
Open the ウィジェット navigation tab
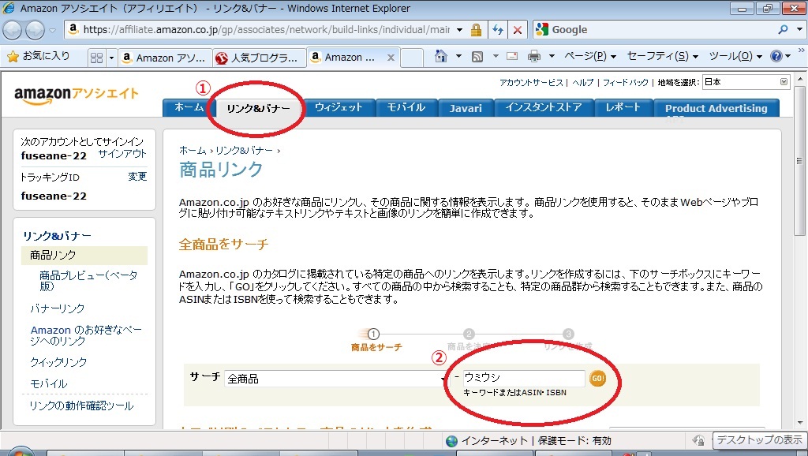point(339,107)
